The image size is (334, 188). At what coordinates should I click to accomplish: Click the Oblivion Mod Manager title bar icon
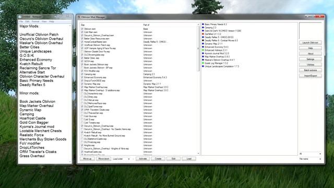click(79, 17)
